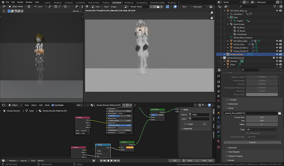
Task: Pin the Smoke Domain Material node tree
Action: [x=135, y=105]
